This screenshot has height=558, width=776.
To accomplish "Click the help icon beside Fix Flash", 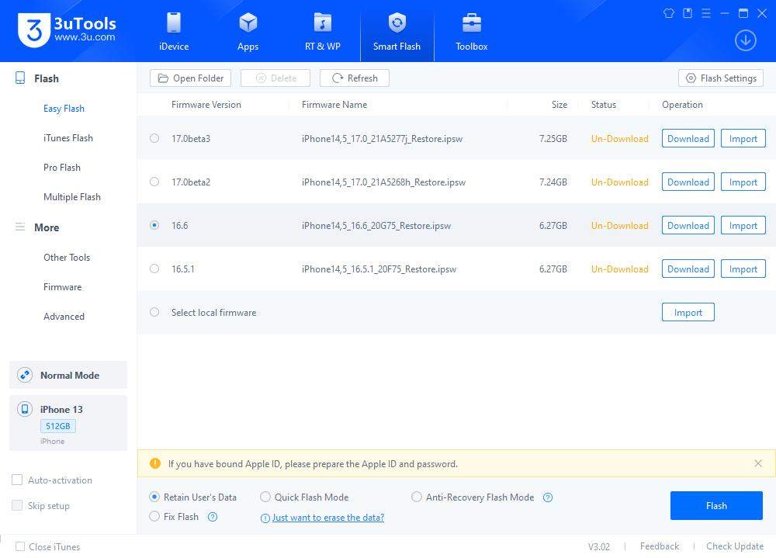I will click(213, 517).
